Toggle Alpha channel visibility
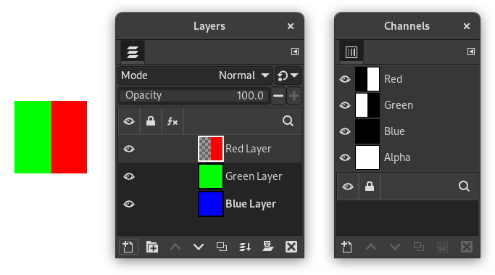Screen dimensions: 495x275 345,157
